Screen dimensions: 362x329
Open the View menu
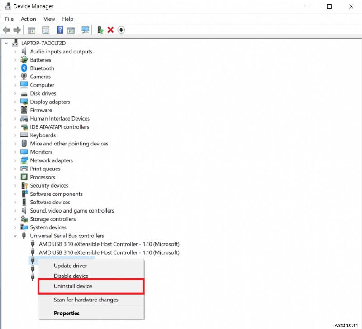pyautogui.click(x=49, y=19)
